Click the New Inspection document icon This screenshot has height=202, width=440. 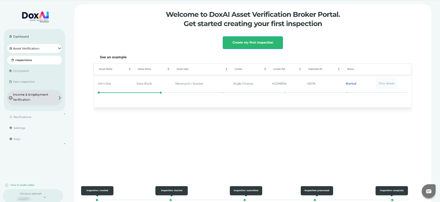pos(10,82)
